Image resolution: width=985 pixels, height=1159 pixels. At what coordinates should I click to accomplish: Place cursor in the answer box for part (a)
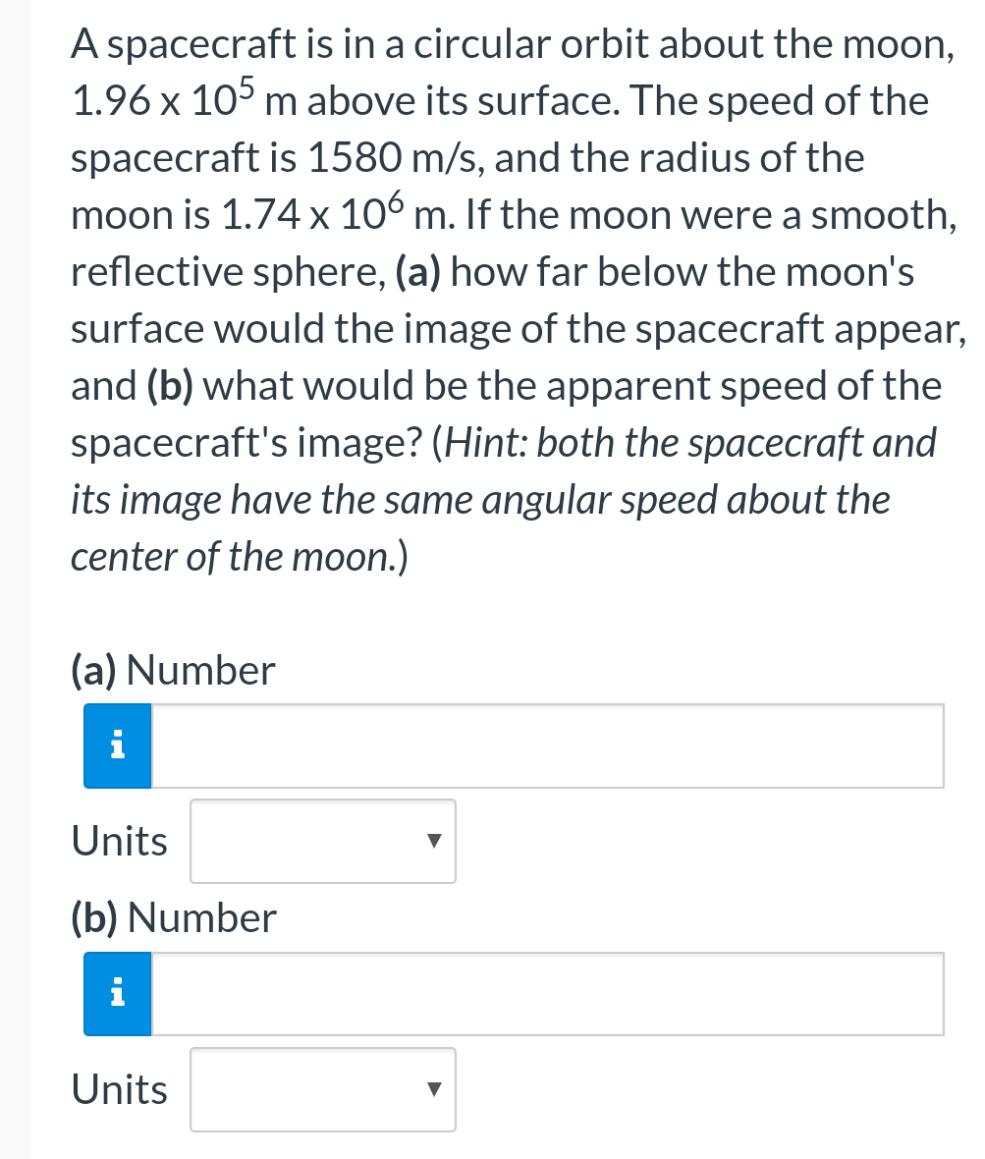pos(540,745)
